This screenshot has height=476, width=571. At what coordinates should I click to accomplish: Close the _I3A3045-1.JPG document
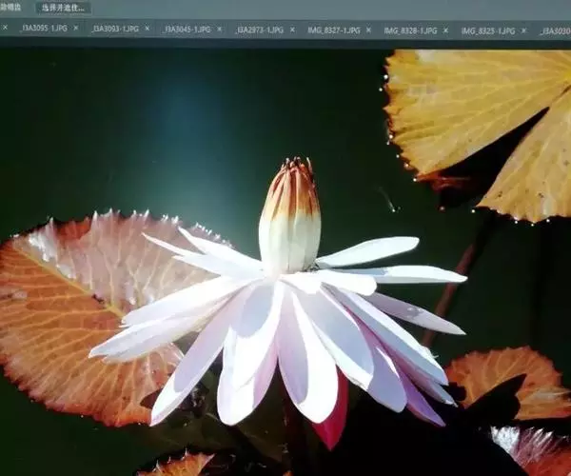coord(220,30)
